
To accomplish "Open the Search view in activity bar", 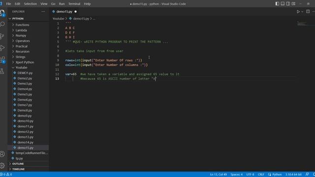I will [x=2, y=24].
